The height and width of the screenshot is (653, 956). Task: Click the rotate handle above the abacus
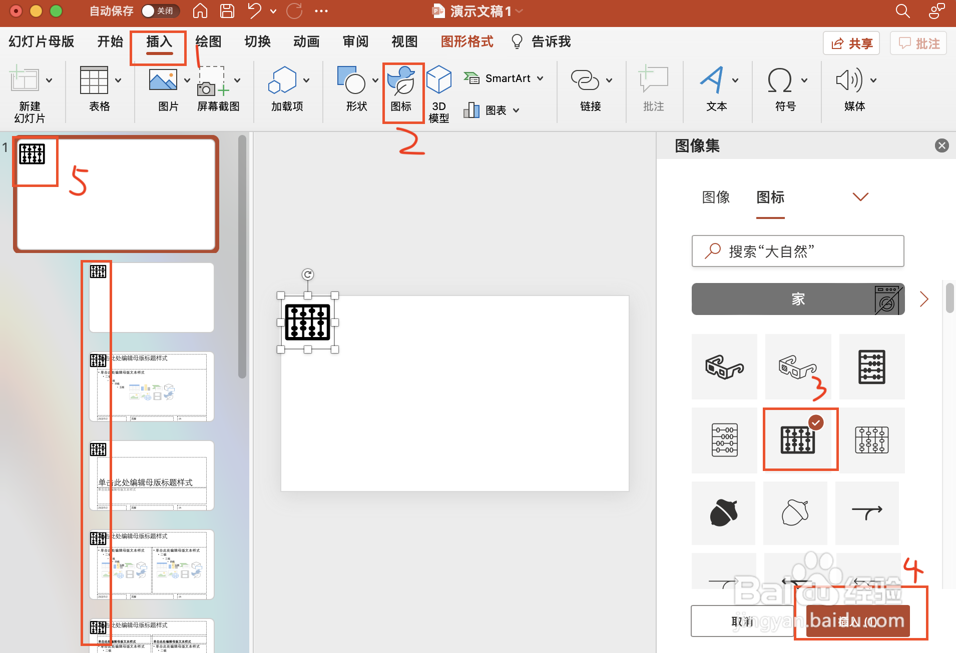pos(308,274)
